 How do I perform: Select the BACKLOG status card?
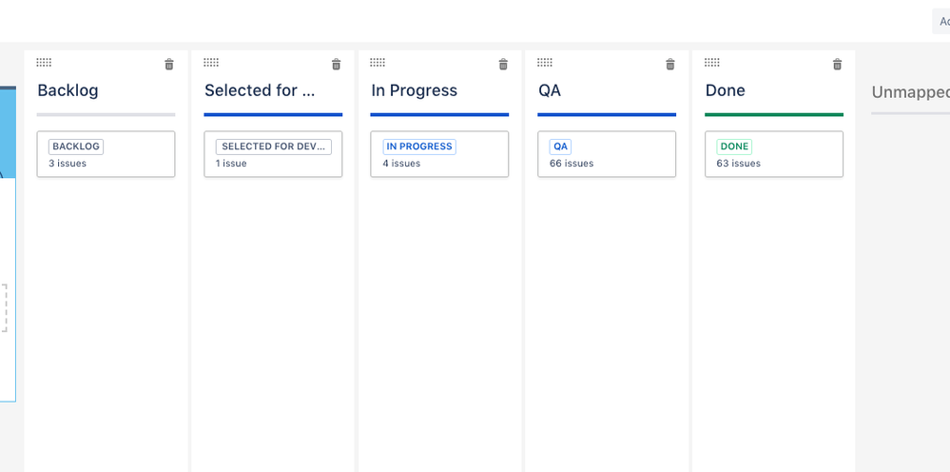[106, 154]
